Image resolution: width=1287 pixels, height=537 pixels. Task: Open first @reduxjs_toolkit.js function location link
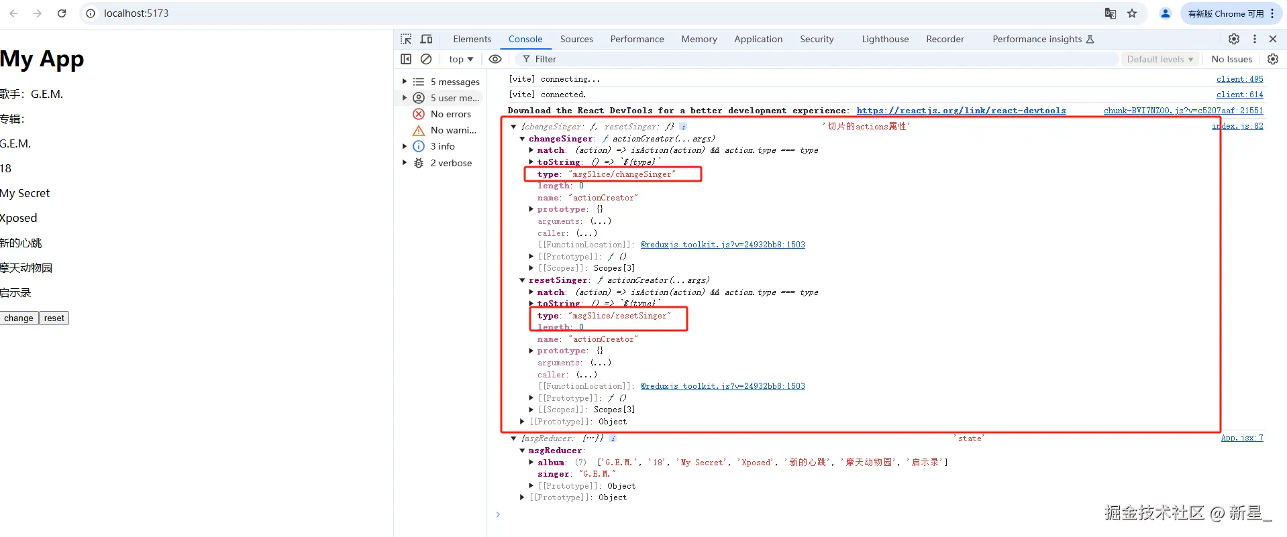point(723,245)
